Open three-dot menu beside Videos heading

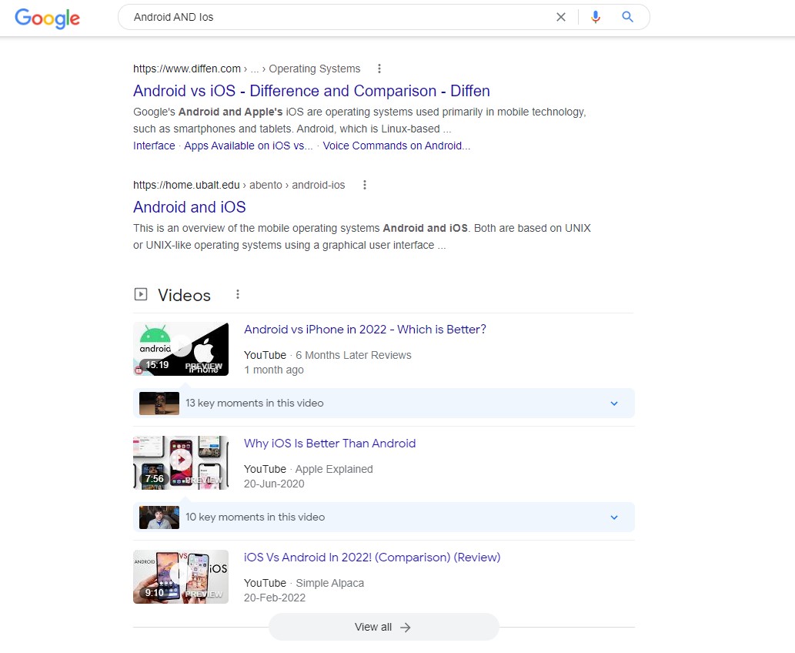pyautogui.click(x=238, y=294)
